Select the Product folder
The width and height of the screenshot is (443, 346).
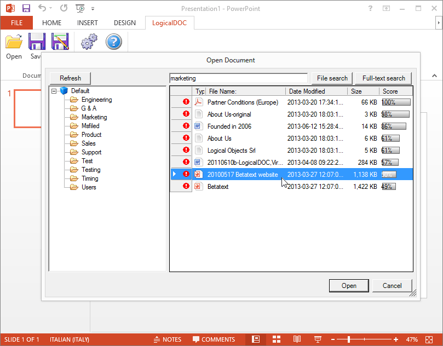click(91, 135)
